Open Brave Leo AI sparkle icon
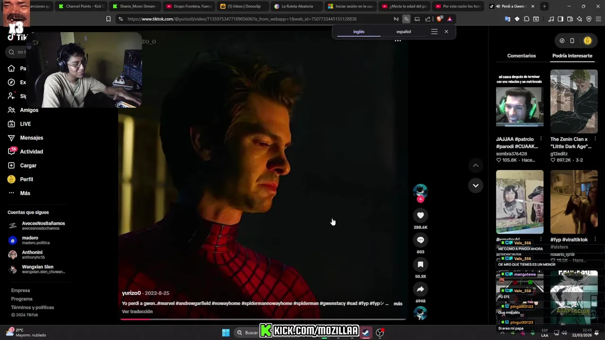The width and height of the screenshot is (605, 340). pos(579,19)
